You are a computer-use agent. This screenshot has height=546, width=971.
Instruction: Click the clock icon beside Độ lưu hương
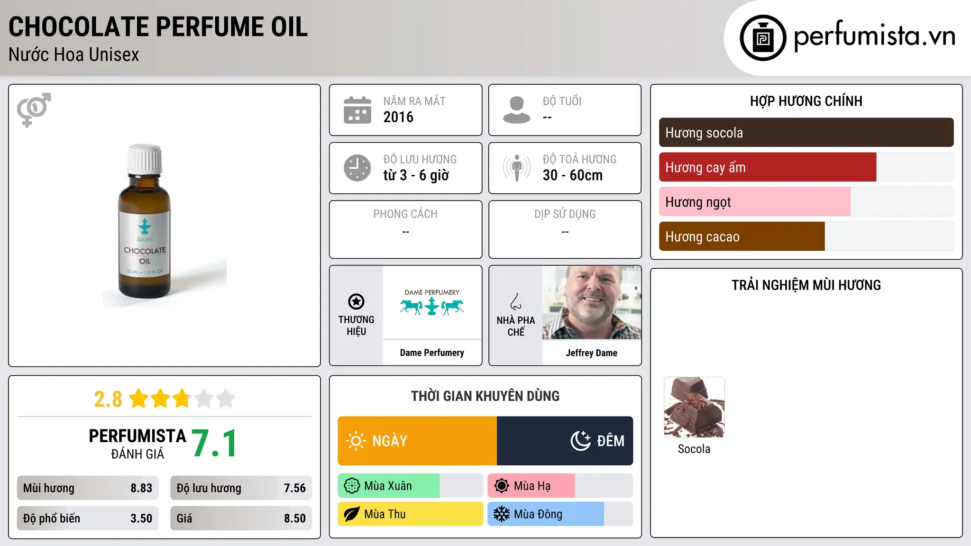(x=357, y=168)
